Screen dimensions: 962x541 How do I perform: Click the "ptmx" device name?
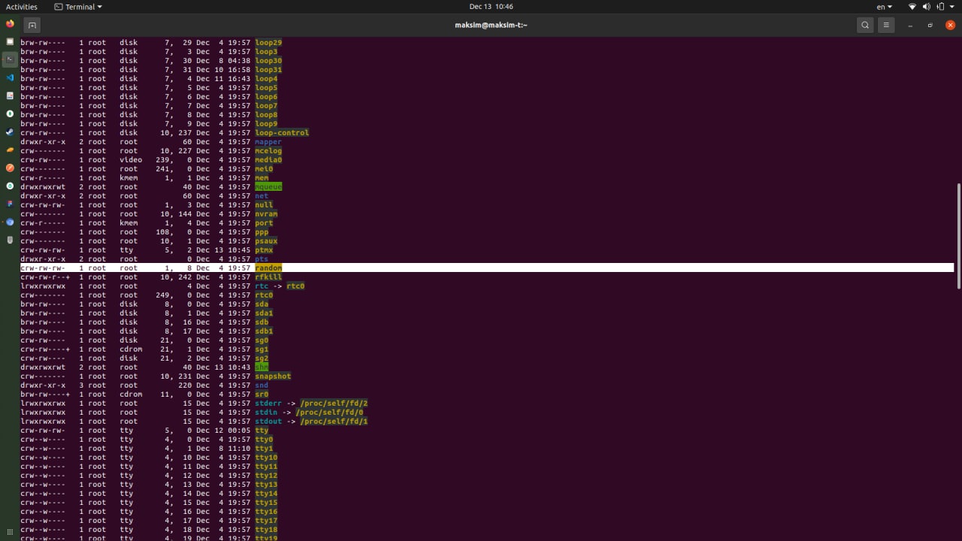coord(264,250)
